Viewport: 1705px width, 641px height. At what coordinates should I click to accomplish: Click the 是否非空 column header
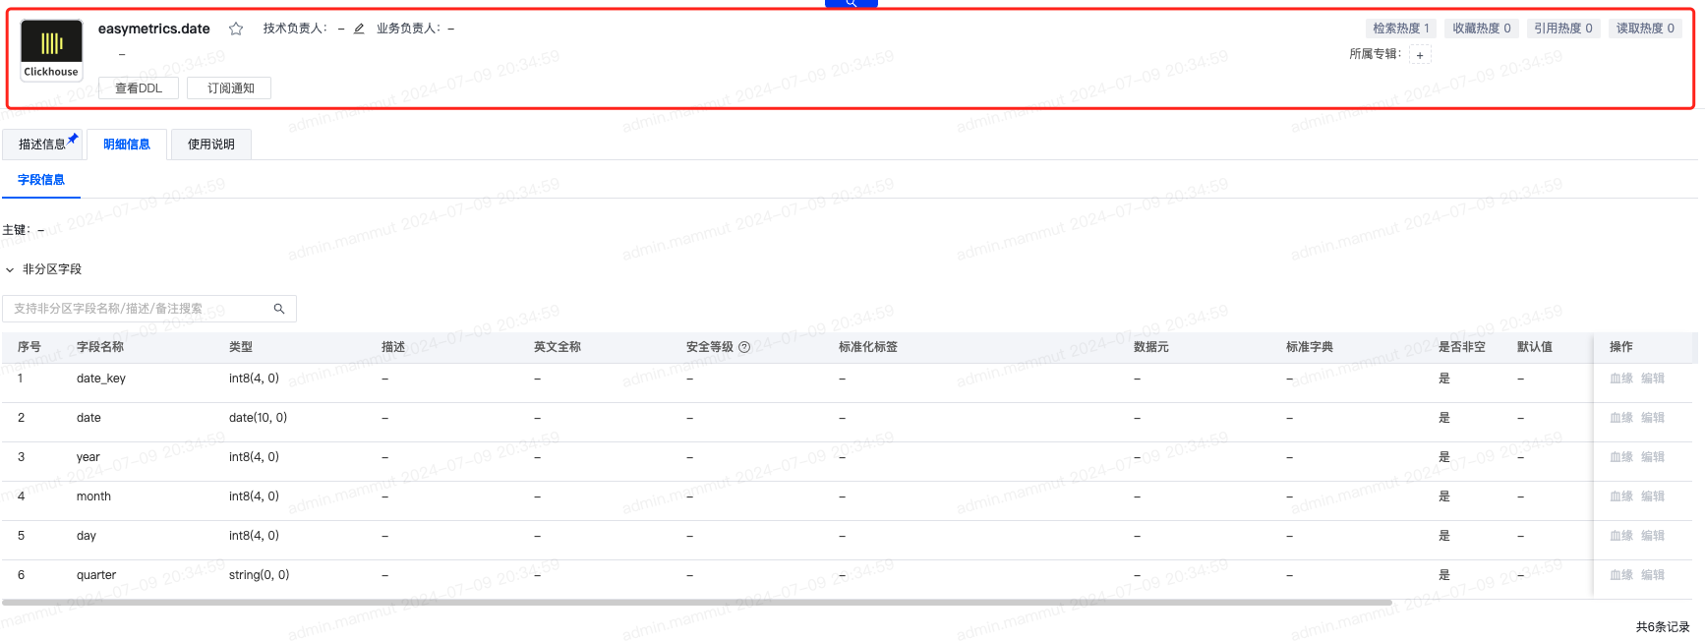[x=1462, y=347]
